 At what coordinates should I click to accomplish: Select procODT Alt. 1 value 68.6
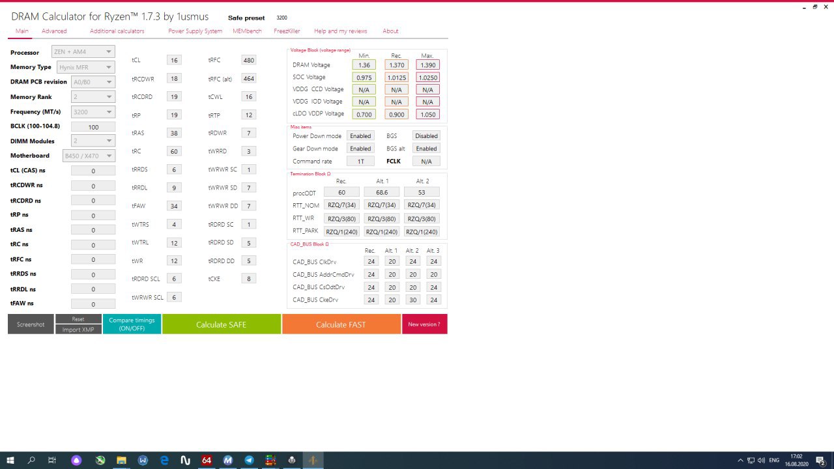[x=382, y=193]
